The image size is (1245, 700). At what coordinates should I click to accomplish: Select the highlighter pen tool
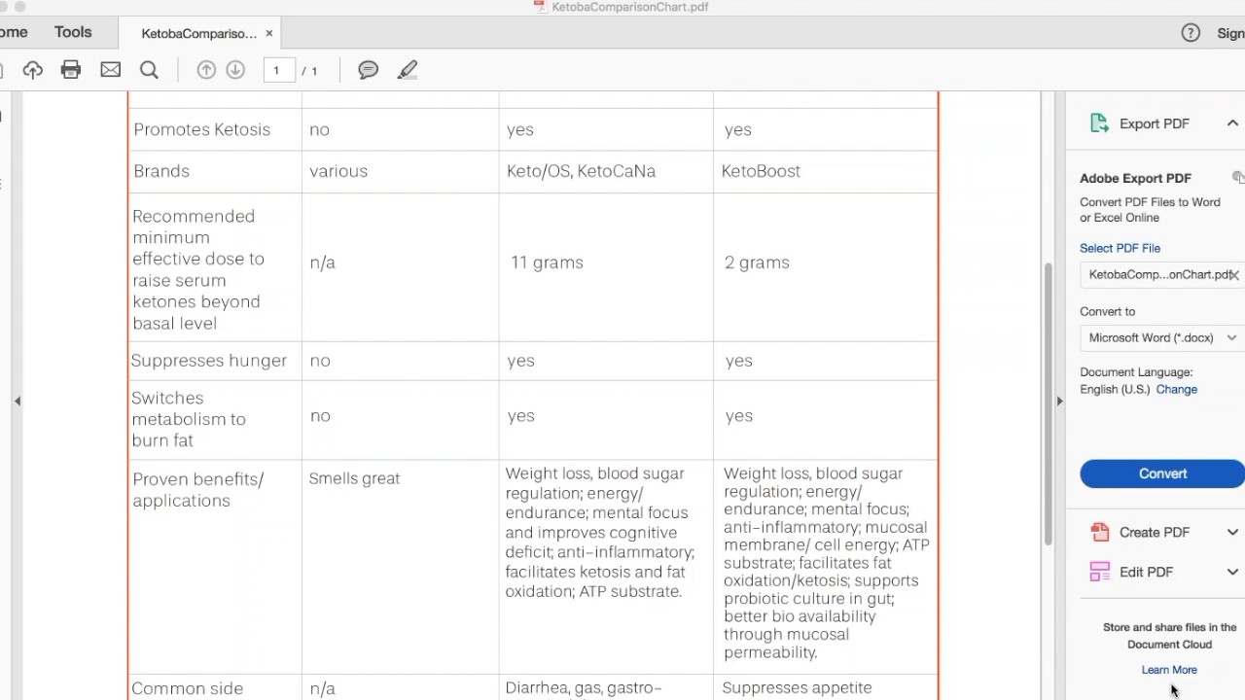pyautogui.click(x=408, y=70)
